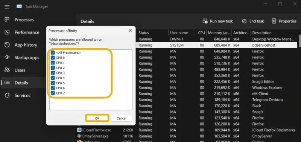Click the EmbyServer.exe process name
This screenshot has width=301, height=142.
[96, 136]
